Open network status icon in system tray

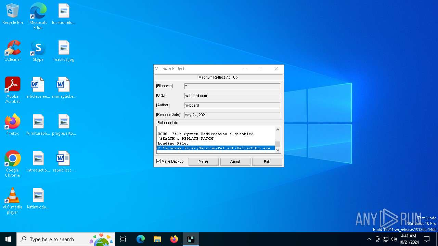coord(386,239)
